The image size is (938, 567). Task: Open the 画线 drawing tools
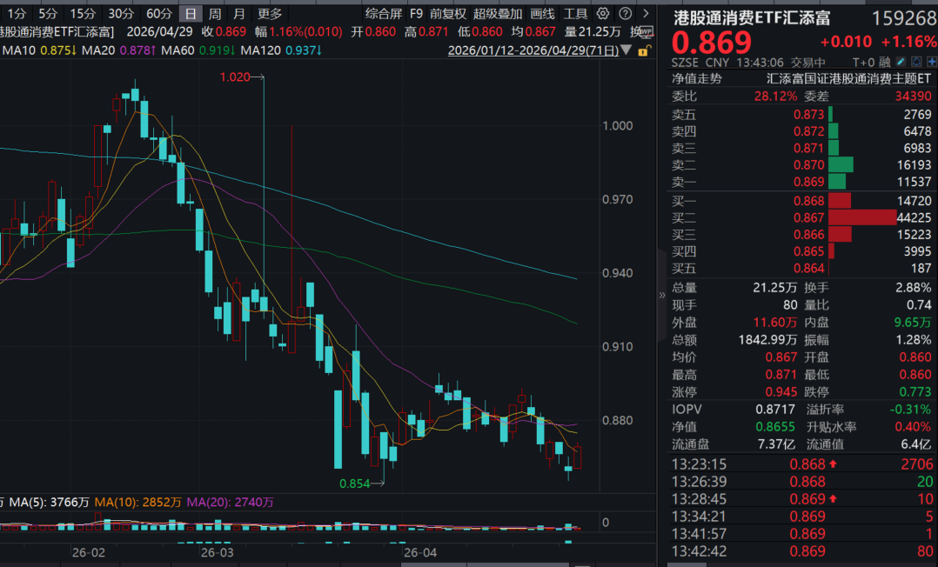coord(542,14)
